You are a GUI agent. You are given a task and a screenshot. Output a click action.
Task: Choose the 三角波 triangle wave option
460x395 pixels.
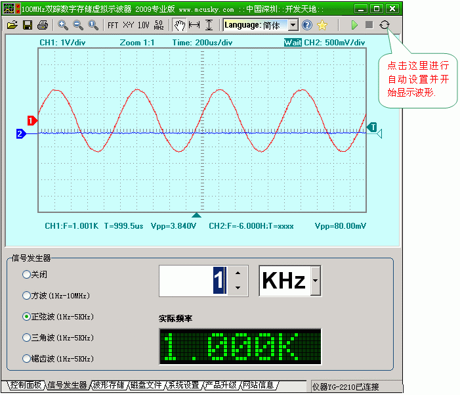click(x=26, y=337)
